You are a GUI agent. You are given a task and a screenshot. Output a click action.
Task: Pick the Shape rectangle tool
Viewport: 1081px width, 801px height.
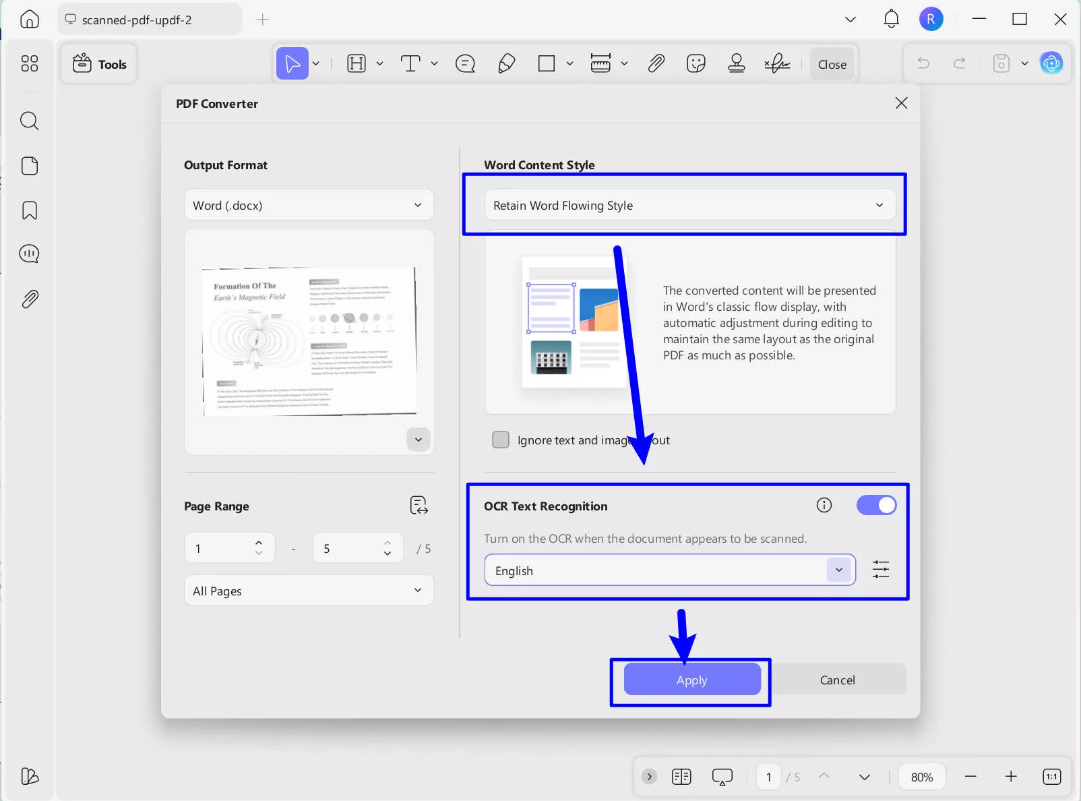tap(546, 63)
